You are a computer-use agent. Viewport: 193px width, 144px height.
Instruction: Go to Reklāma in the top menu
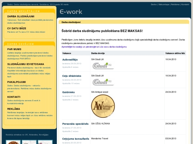[x=175, y=5]
